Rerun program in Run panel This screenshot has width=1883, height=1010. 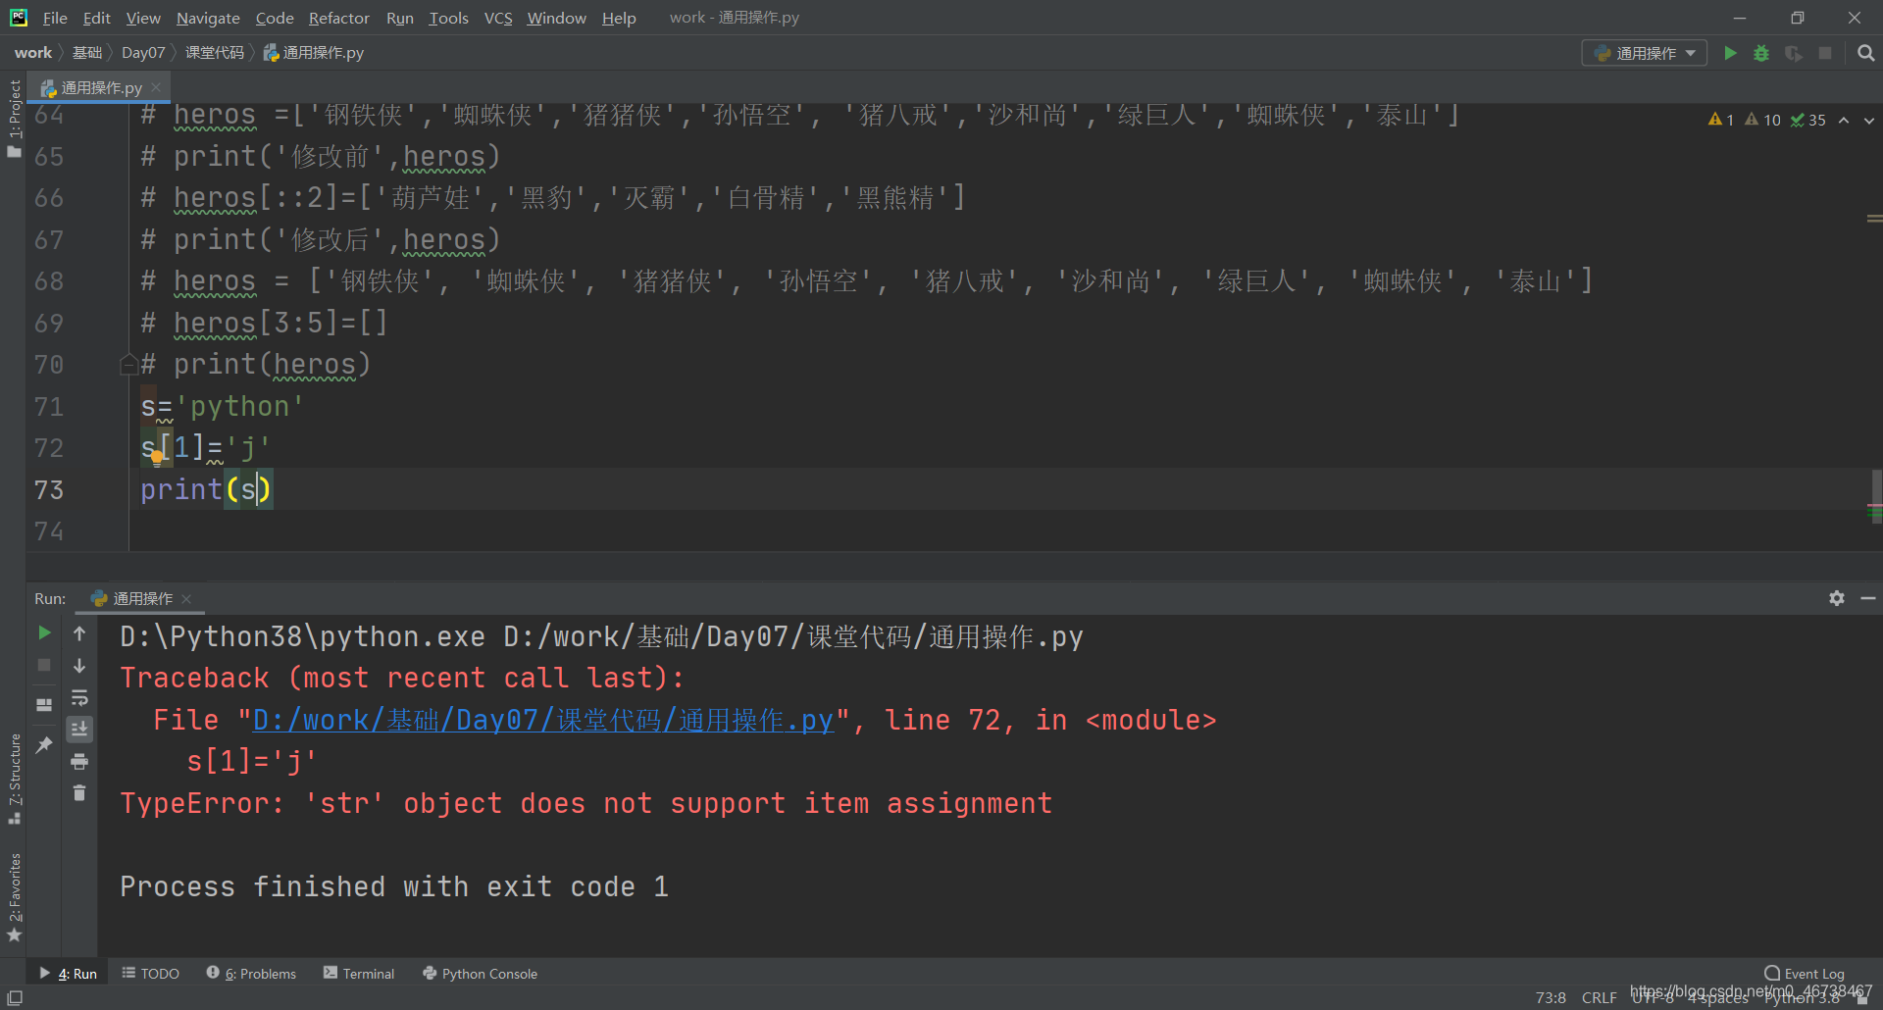coord(44,633)
